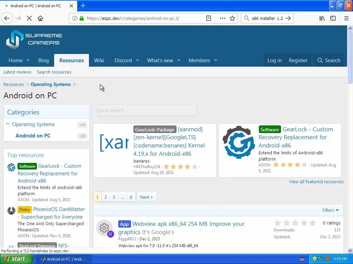Click Log in
Viewport: 353px width, 264px height.
[274, 60]
